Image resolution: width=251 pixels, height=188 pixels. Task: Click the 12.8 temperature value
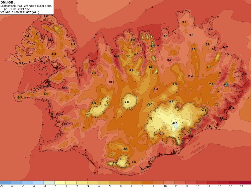coord(65,88)
